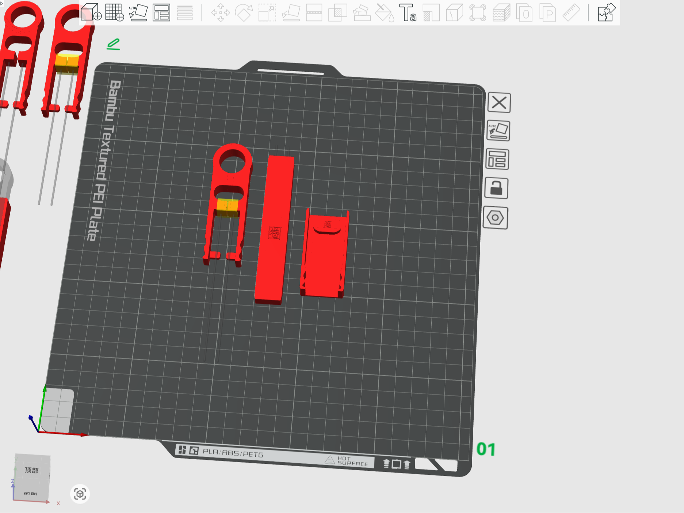The height and width of the screenshot is (513, 684).
Task: Open the Mesh boolean tool
Action: point(338,13)
